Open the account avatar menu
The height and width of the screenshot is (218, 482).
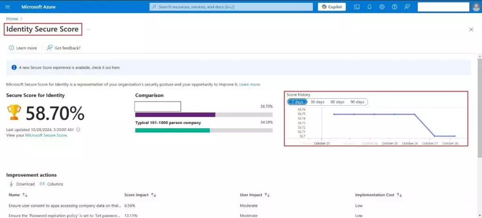point(476,7)
